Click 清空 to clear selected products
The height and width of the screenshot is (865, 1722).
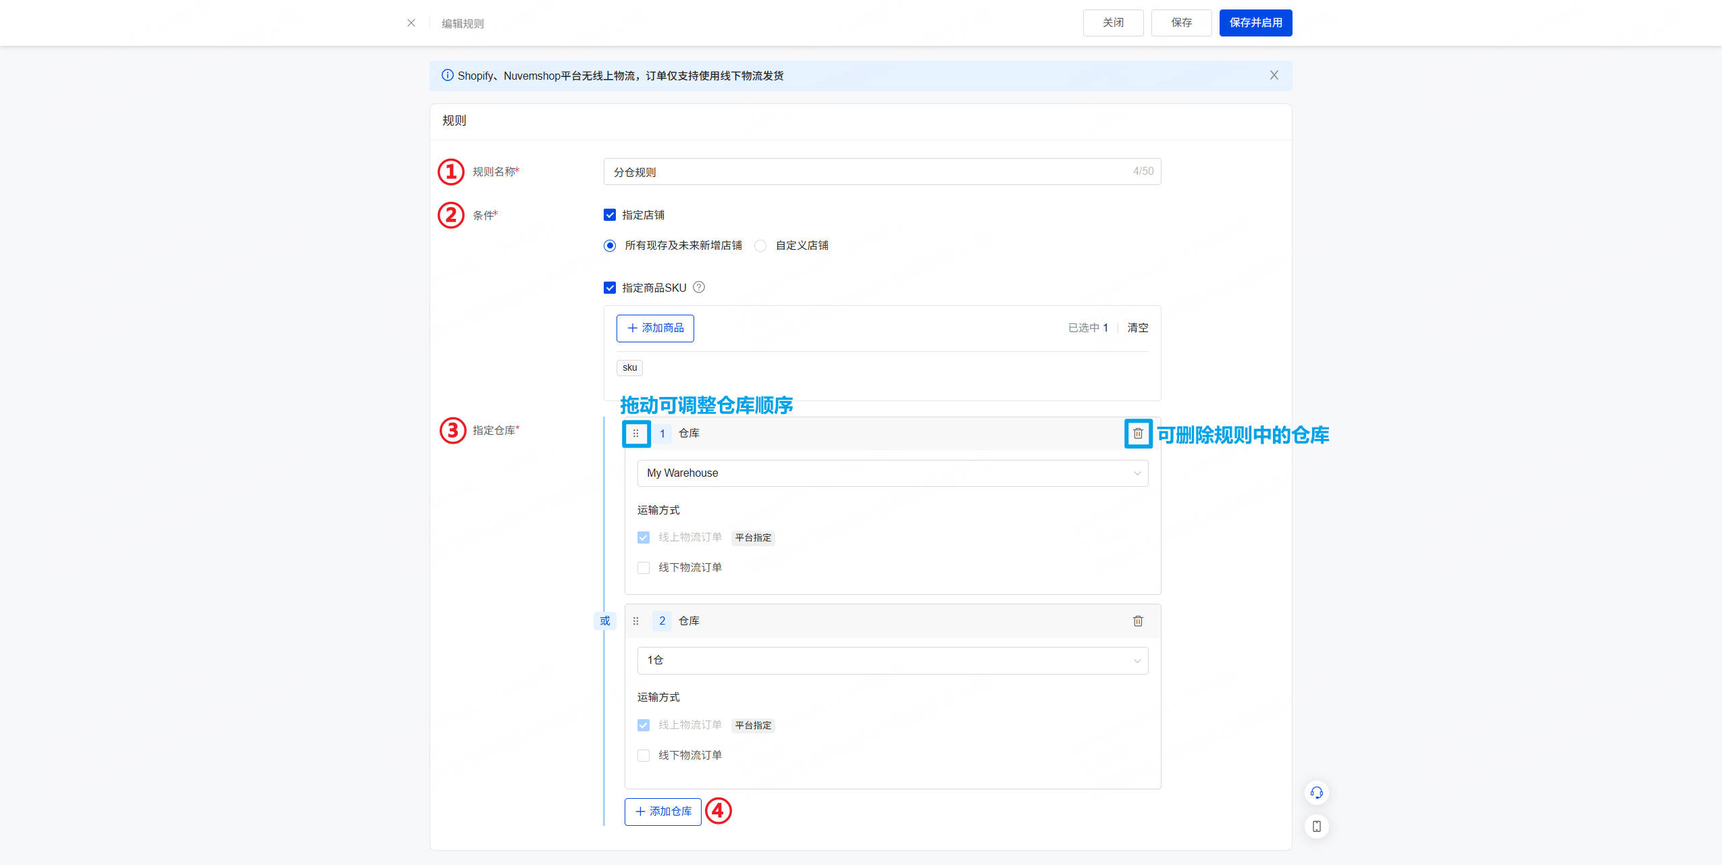pos(1137,328)
